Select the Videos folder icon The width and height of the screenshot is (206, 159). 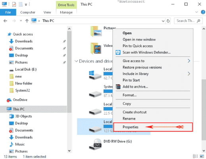pyautogui.click(x=96, y=48)
